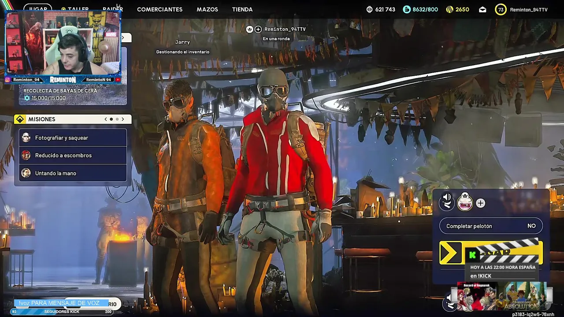Click the green Kick logo on the clapperboard
This screenshot has height=317, width=564.
click(472, 255)
